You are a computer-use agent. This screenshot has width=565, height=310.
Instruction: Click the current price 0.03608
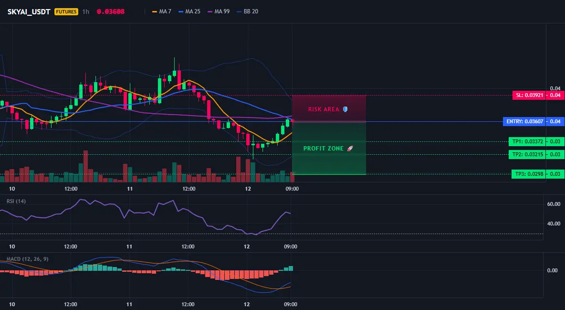111,11
